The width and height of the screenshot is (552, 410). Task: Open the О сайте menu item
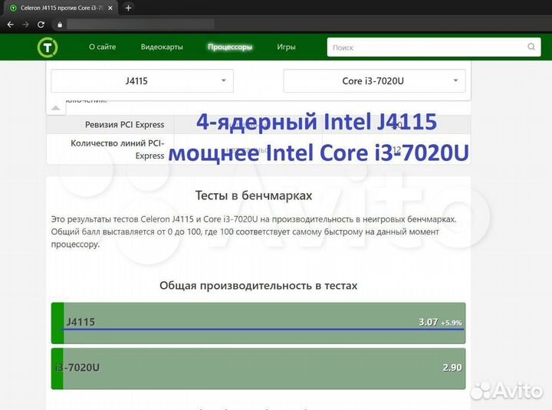pyautogui.click(x=103, y=47)
